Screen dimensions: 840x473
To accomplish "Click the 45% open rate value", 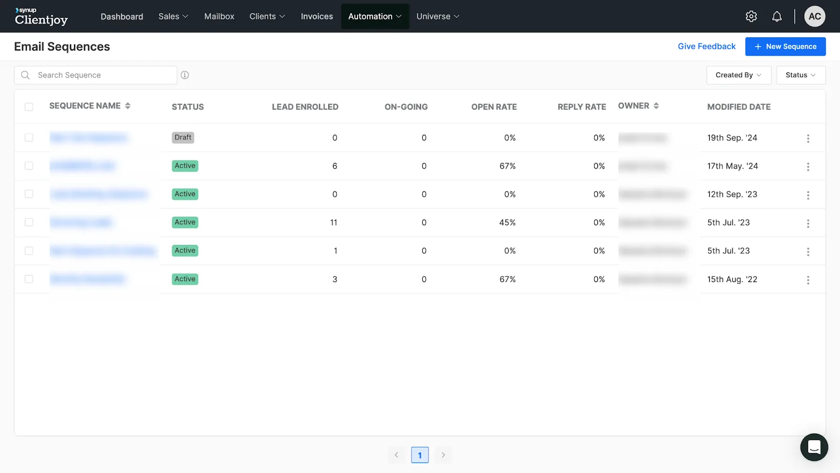I will coord(507,222).
